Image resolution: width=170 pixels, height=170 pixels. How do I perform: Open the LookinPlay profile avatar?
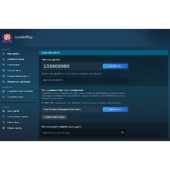[7, 38]
